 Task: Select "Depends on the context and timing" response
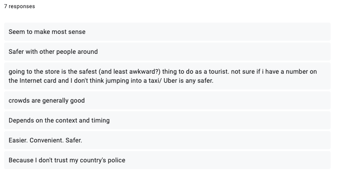(167, 120)
